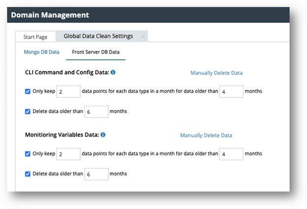The width and height of the screenshot is (307, 209).
Task: Click Manually Delete Data for CLI Command section
Action: [x=216, y=73]
